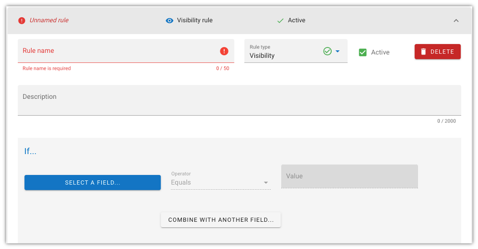Delete the rule using the red button

pos(437,51)
